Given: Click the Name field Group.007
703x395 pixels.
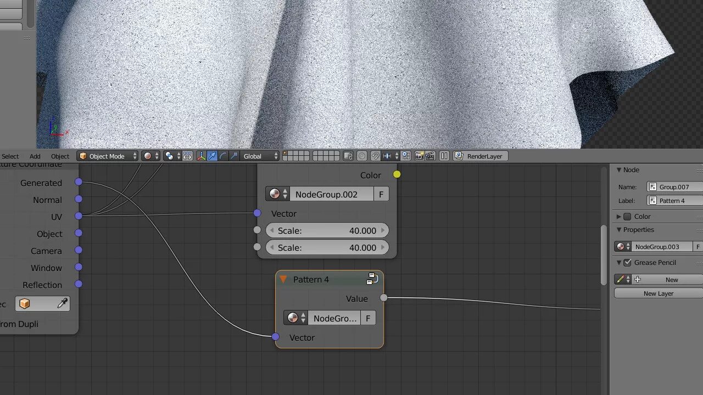Looking at the screenshot, I should point(675,187).
